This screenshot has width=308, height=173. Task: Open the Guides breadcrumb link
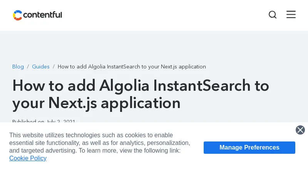point(41,67)
